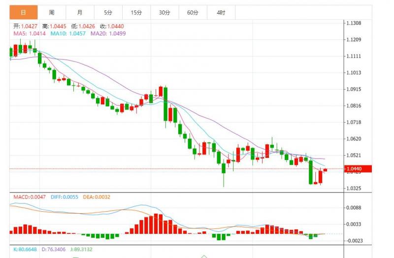Click the 1.0620 price axis label

tap(354, 139)
